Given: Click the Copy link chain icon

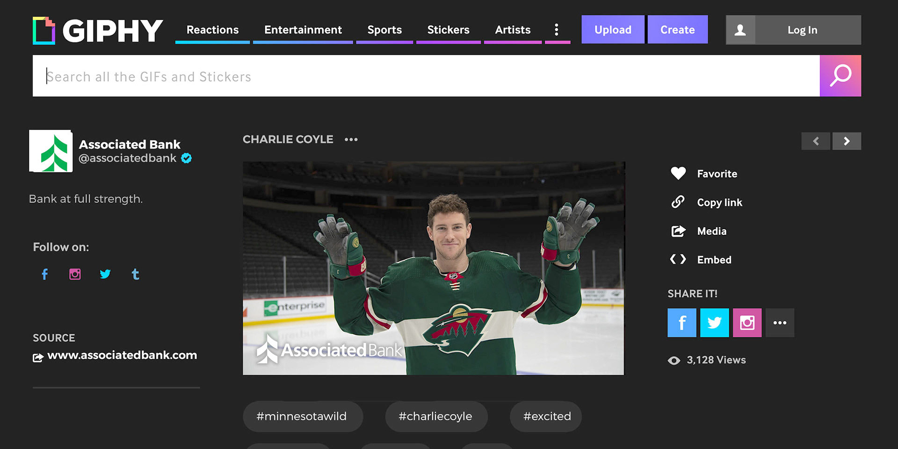Looking at the screenshot, I should pos(678,202).
